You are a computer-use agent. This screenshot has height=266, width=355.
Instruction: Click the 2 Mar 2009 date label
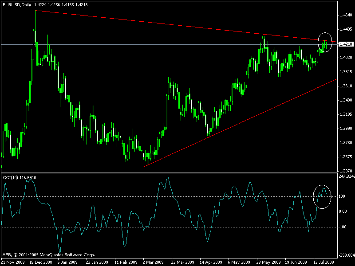pos(153,262)
